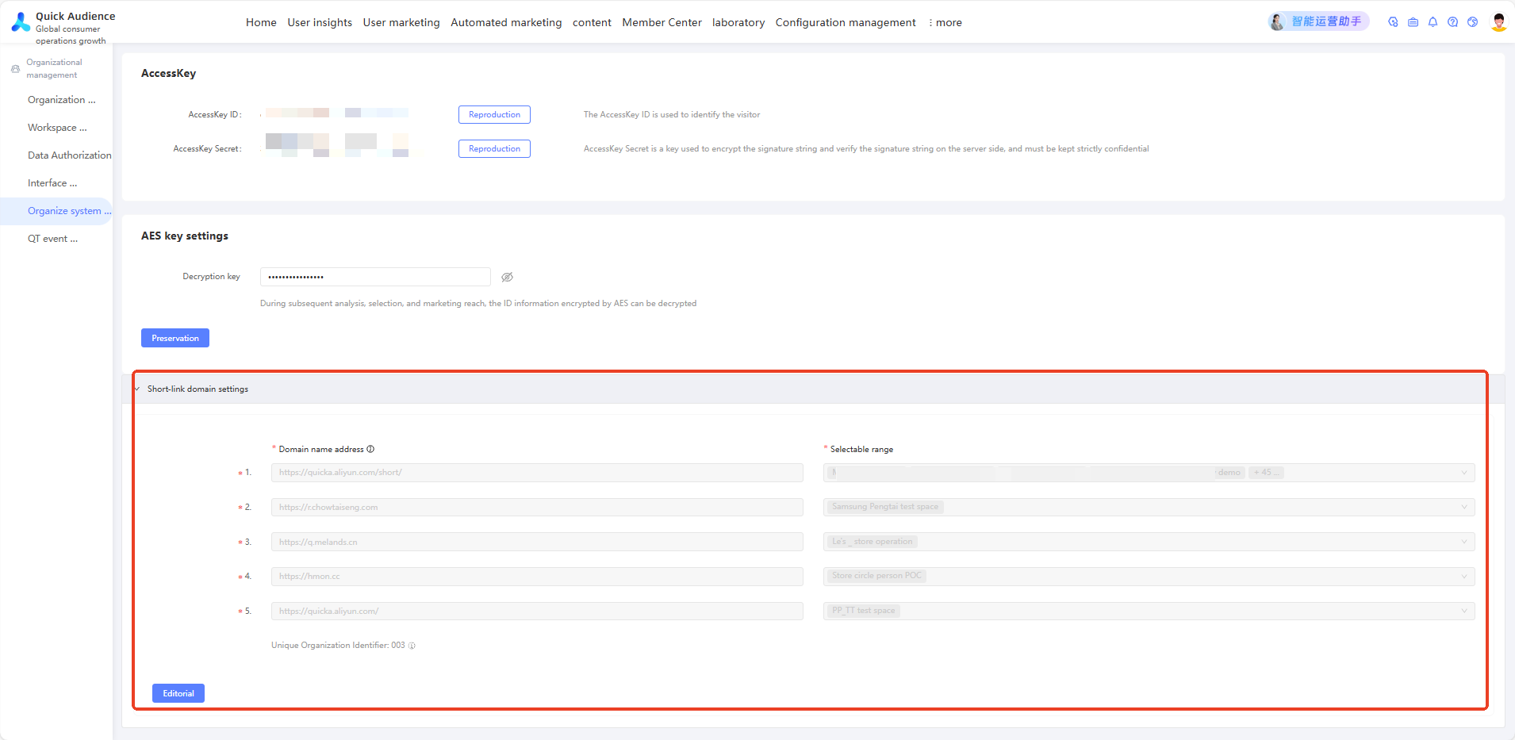Open Configuration management menu

point(846,22)
